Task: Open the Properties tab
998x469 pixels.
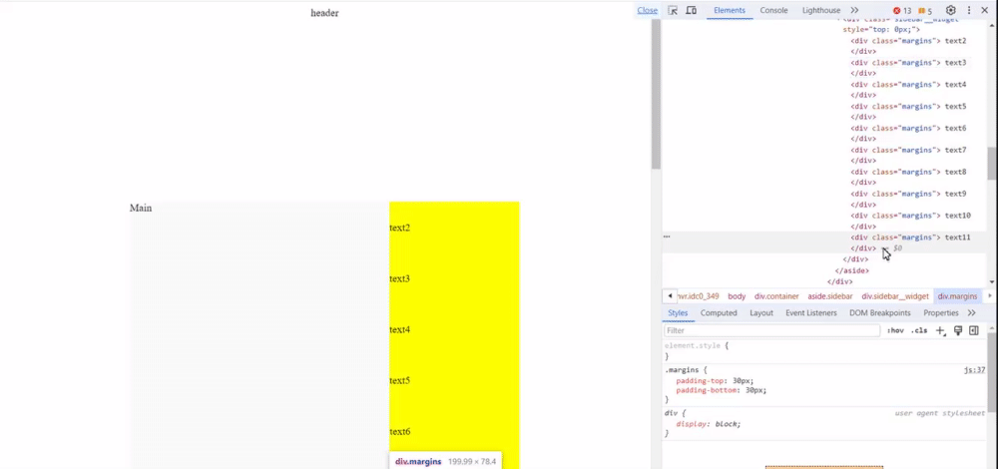Action: (941, 313)
